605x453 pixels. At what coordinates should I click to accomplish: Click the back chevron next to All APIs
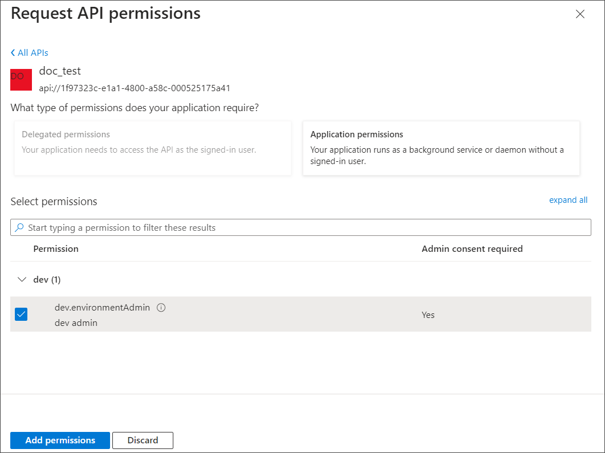tap(12, 52)
